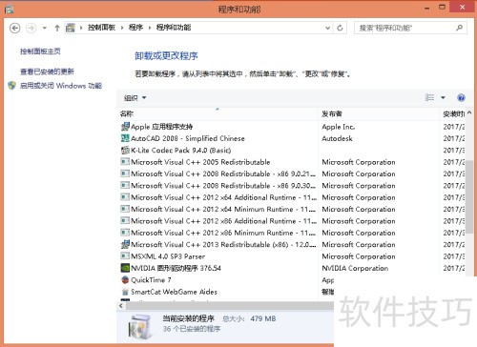
Task: Select the QuickTime 7 icon
Action: tap(125, 279)
